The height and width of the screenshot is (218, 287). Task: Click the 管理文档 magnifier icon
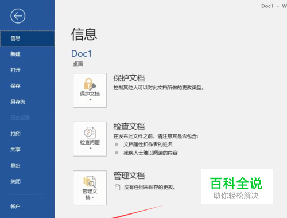pos(90,182)
